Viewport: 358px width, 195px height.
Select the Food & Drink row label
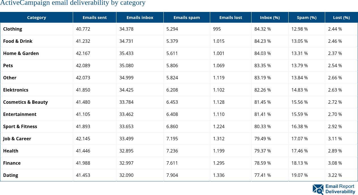click(x=18, y=41)
